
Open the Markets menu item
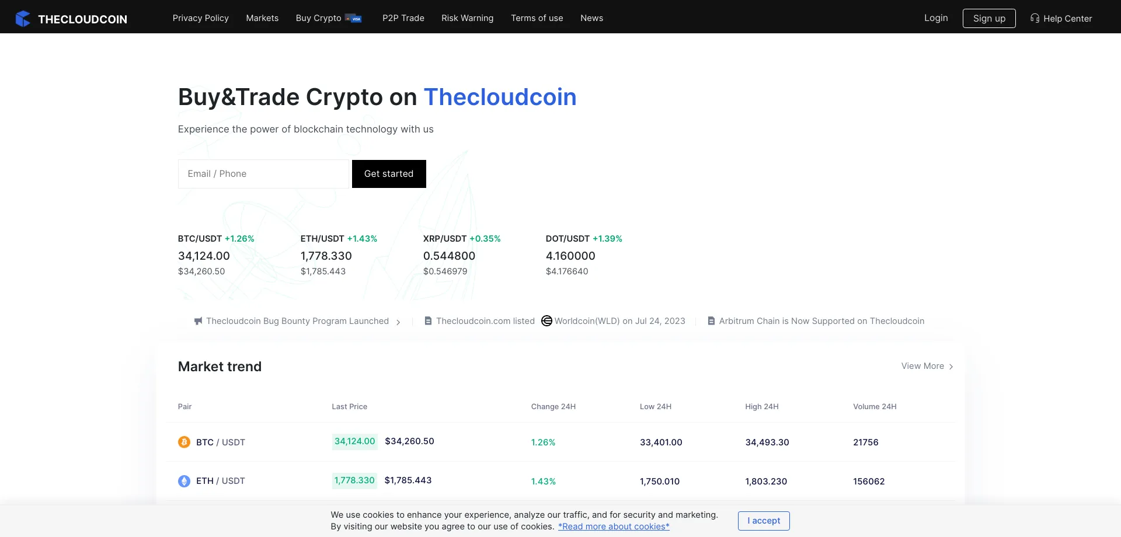(x=262, y=18)
